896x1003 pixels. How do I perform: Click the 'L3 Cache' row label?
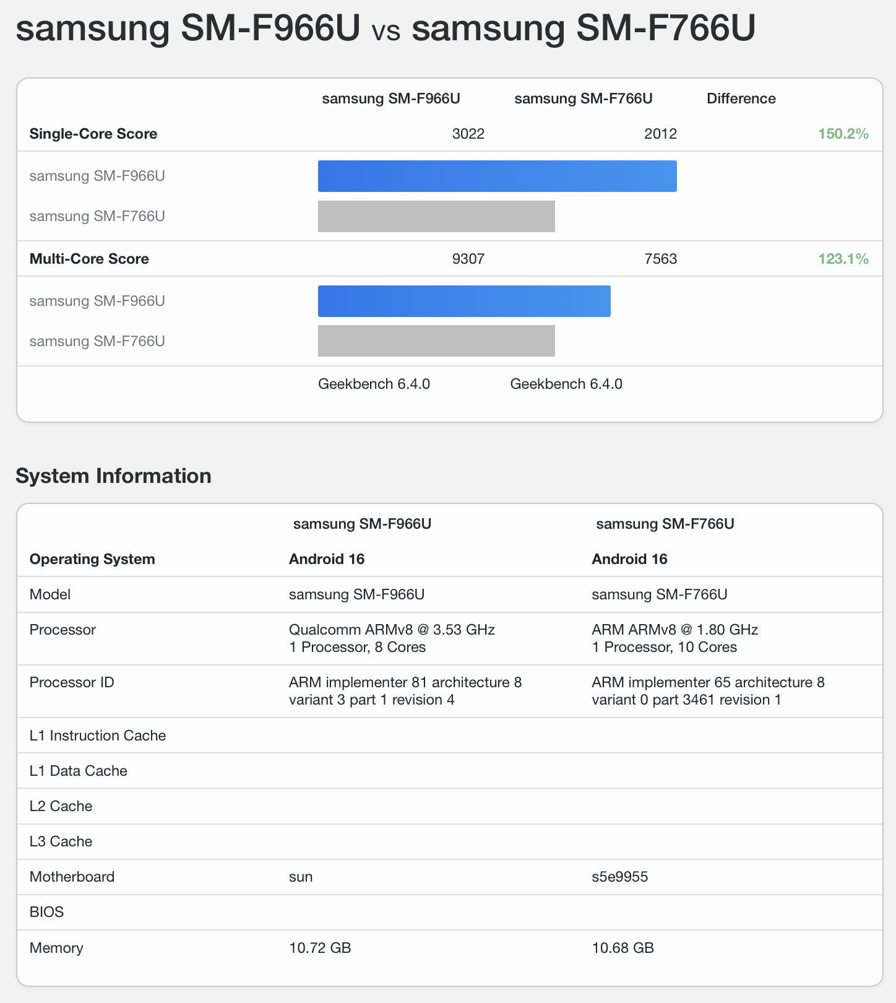pos(61,841)
